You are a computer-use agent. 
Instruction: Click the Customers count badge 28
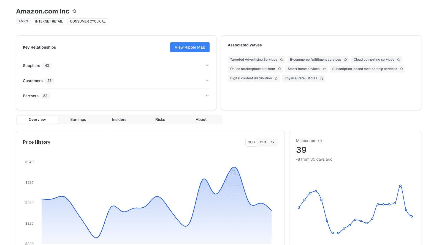[49, 81]
